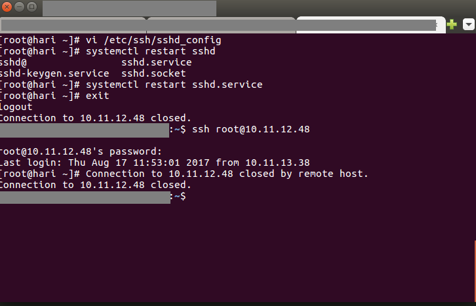The image size is (476, 306).
Task: Switch to the first terminal tab
Action: [73, 25]
